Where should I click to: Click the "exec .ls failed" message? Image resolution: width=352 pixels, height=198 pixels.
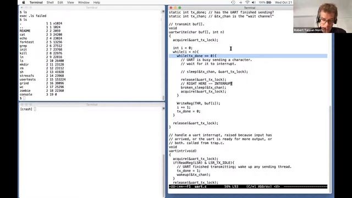point(33,16)
